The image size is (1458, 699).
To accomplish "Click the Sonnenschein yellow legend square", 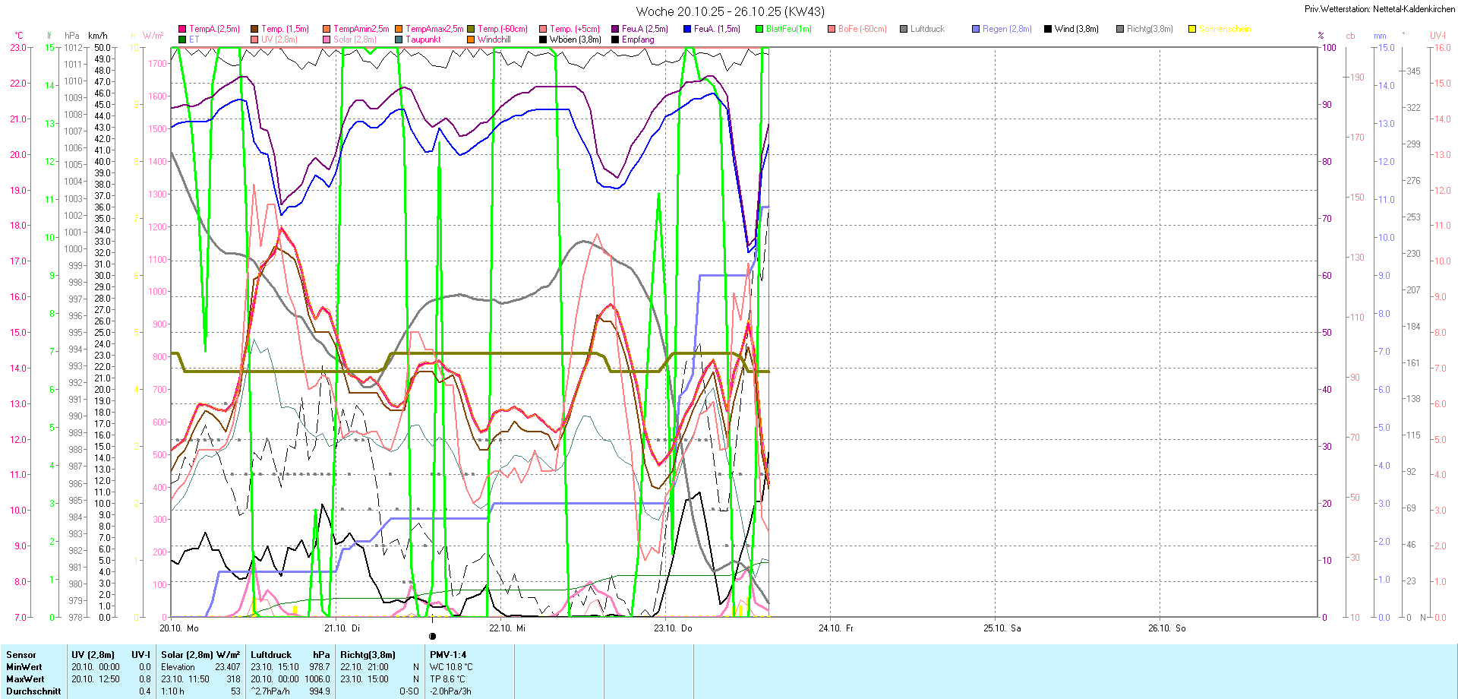I will pyautogui.click(x=1192, y=29).
